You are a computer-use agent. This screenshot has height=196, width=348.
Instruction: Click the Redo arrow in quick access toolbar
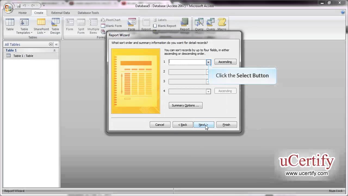pos(33,5)
